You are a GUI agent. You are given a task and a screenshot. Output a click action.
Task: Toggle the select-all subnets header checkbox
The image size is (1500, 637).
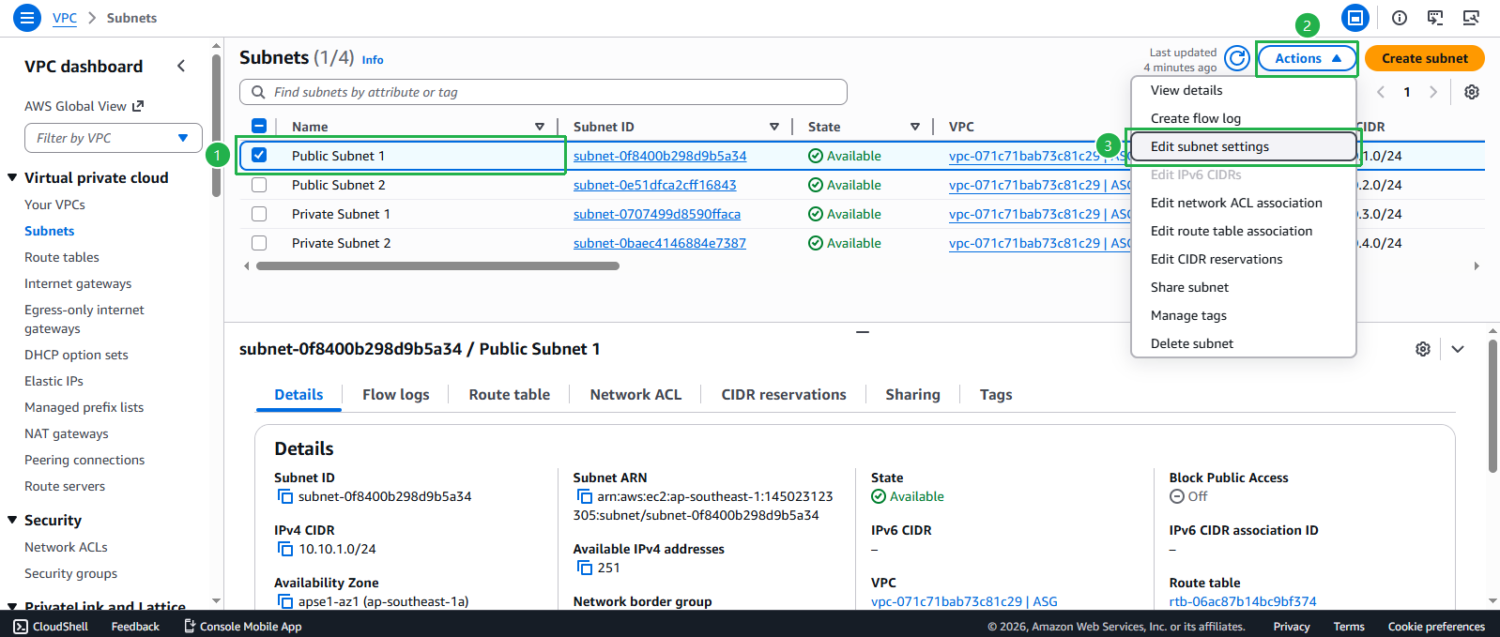pos(259,127)
